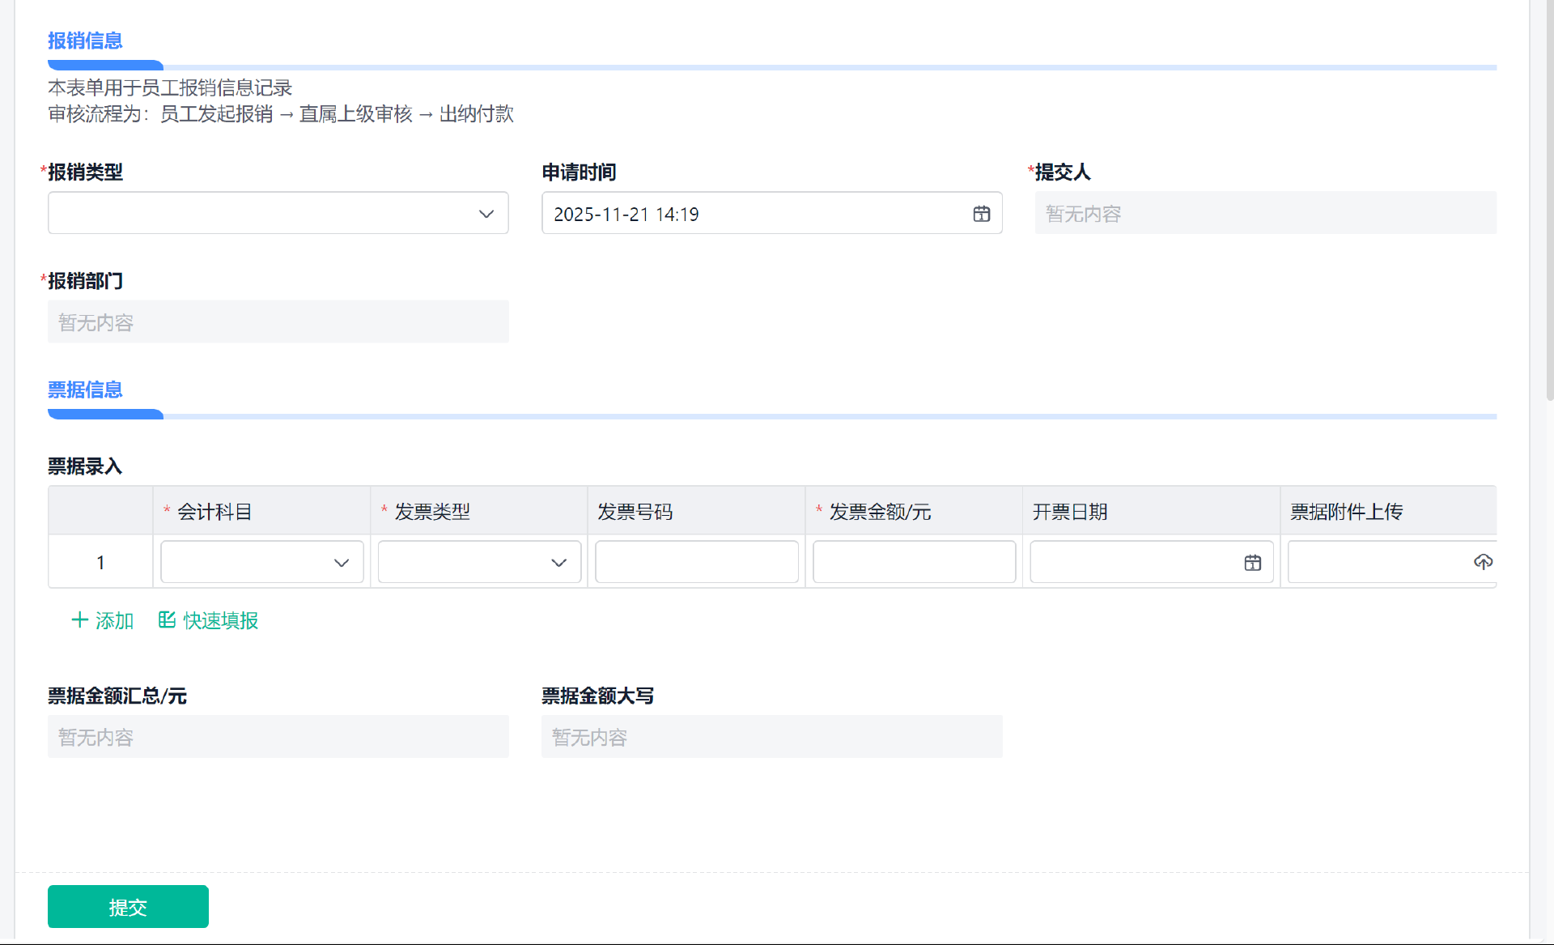Select row number 1 cell in table
Image resolution: width=1554 pixels, height=945 pixels.
(x=100, y=563)
